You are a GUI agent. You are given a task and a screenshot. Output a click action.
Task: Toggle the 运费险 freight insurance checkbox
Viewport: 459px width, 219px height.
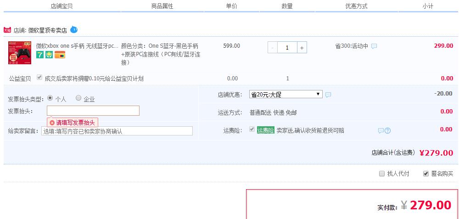(252, 129)
